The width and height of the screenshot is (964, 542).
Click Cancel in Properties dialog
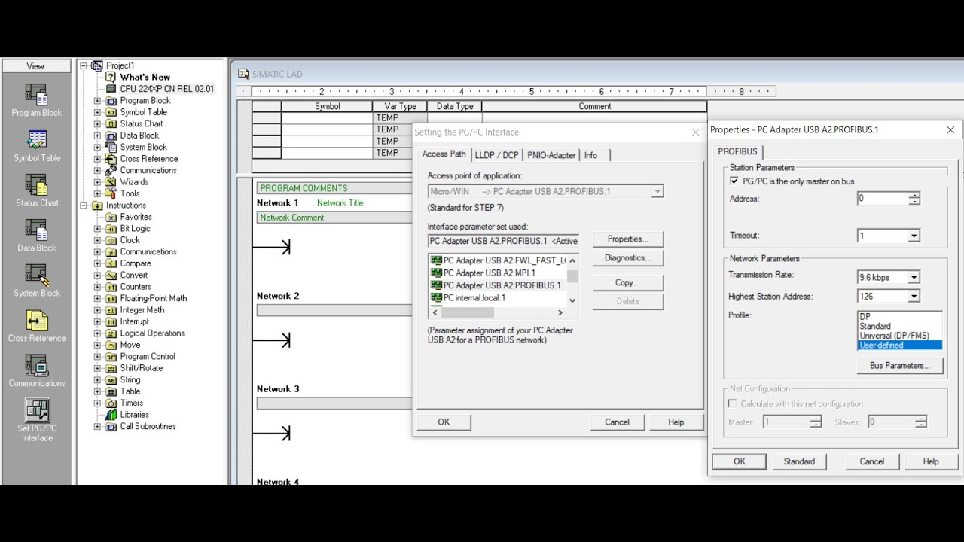(872, 462)
